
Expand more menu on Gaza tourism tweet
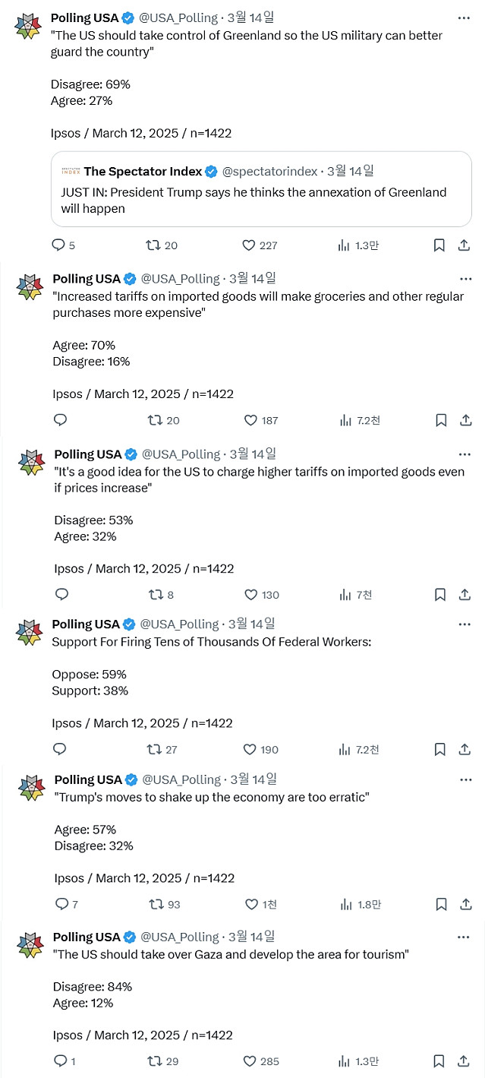point(464,937)
